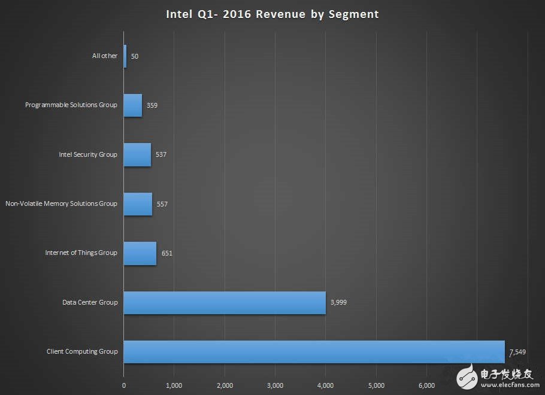
Task: Select the Data Center Group bar
Action: tap(225, 302)
